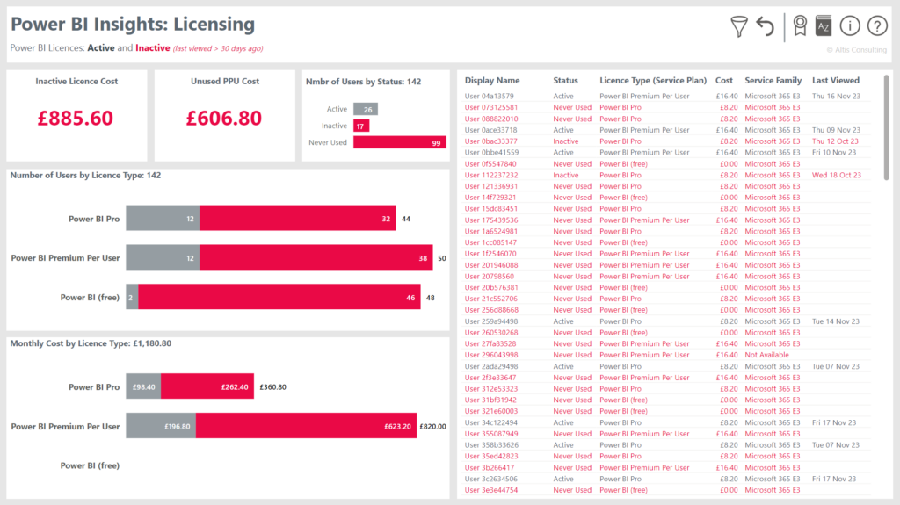900x505 pixels.
Task: Sort by Cost column header
Action: point(724,80)
